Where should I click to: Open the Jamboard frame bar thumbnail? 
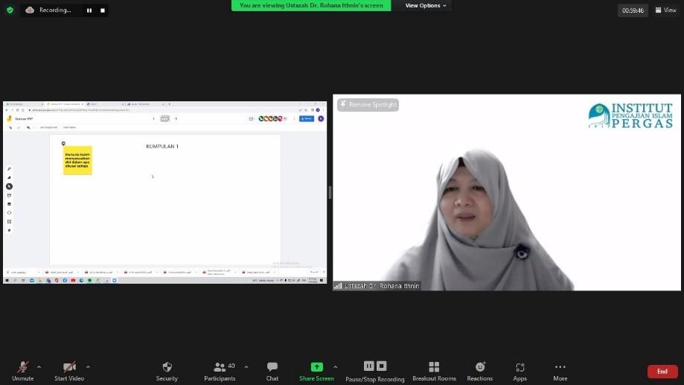[x=165, y=118]
